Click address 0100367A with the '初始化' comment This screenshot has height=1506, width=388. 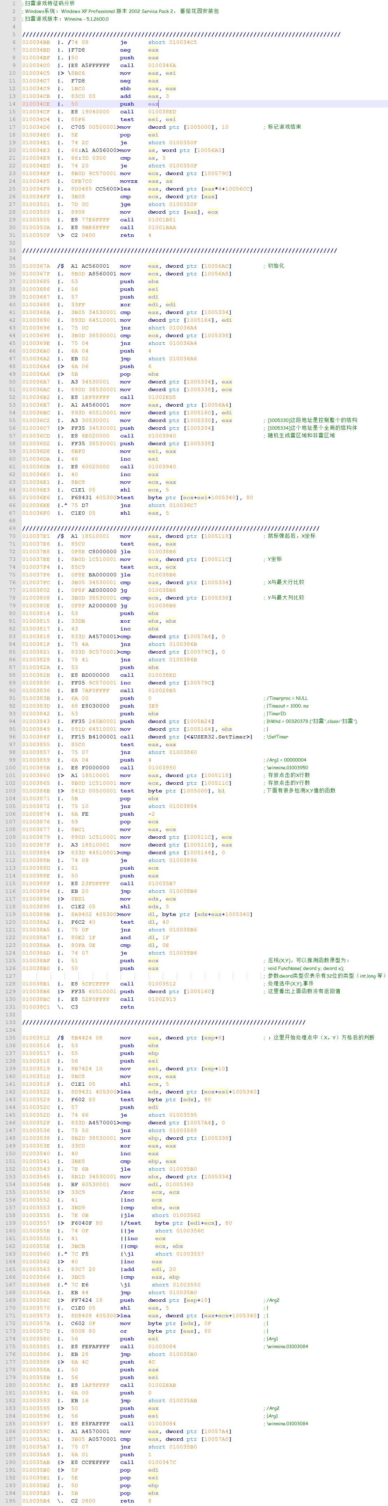[x=36, y=266]
